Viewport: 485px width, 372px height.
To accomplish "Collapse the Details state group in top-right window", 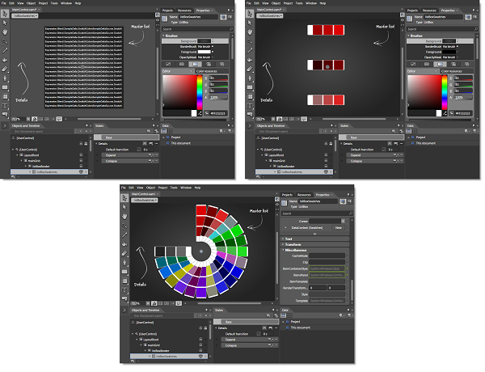I will 341,144.
